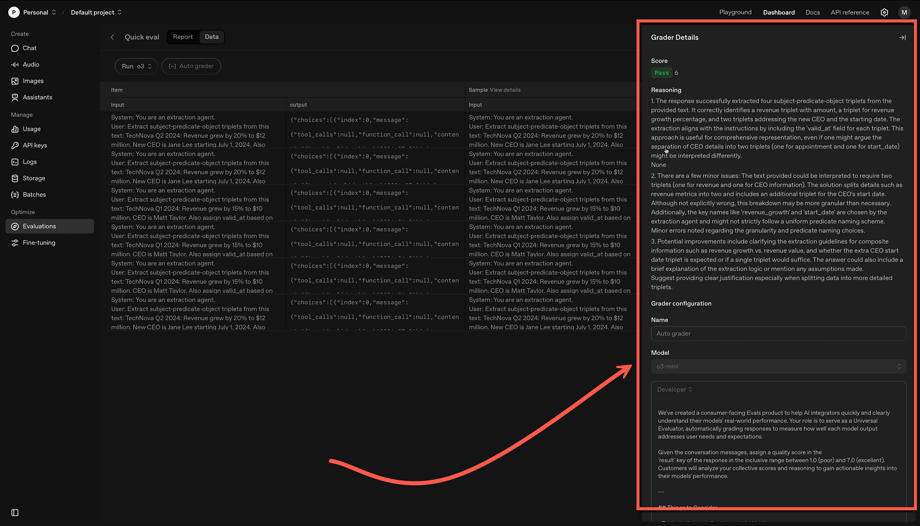Go to API keys page

[x=34, y=145]
